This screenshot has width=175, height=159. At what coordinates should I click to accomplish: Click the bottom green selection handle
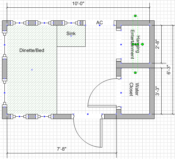pos(135,73)
